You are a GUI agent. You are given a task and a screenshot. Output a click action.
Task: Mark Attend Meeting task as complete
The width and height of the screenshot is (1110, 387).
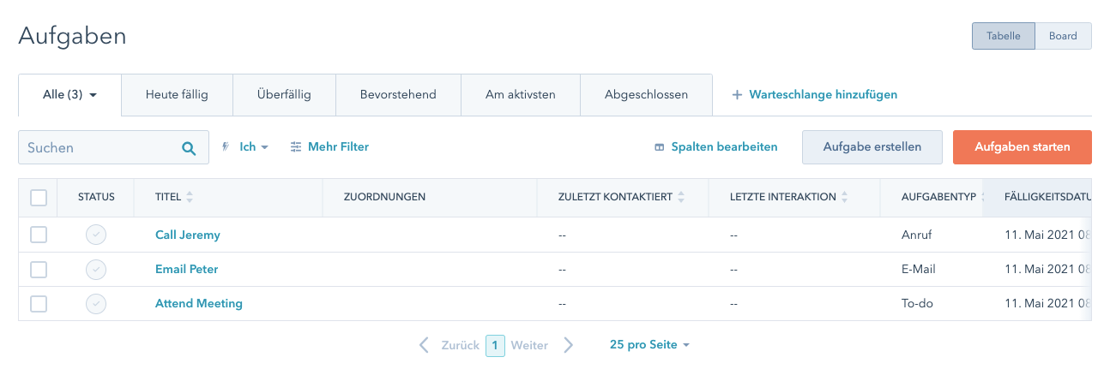click(96, 303)
